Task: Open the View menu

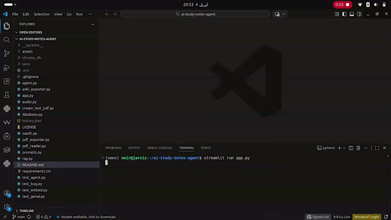Action: [58, 14]
